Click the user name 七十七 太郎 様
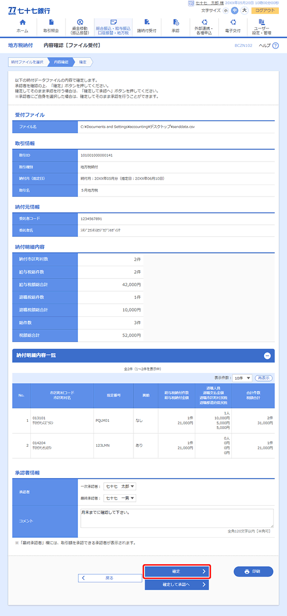Screen dimensions: 287x616 pos(210,3)
